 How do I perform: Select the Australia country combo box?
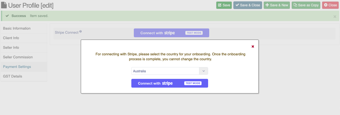pos(170,71)
